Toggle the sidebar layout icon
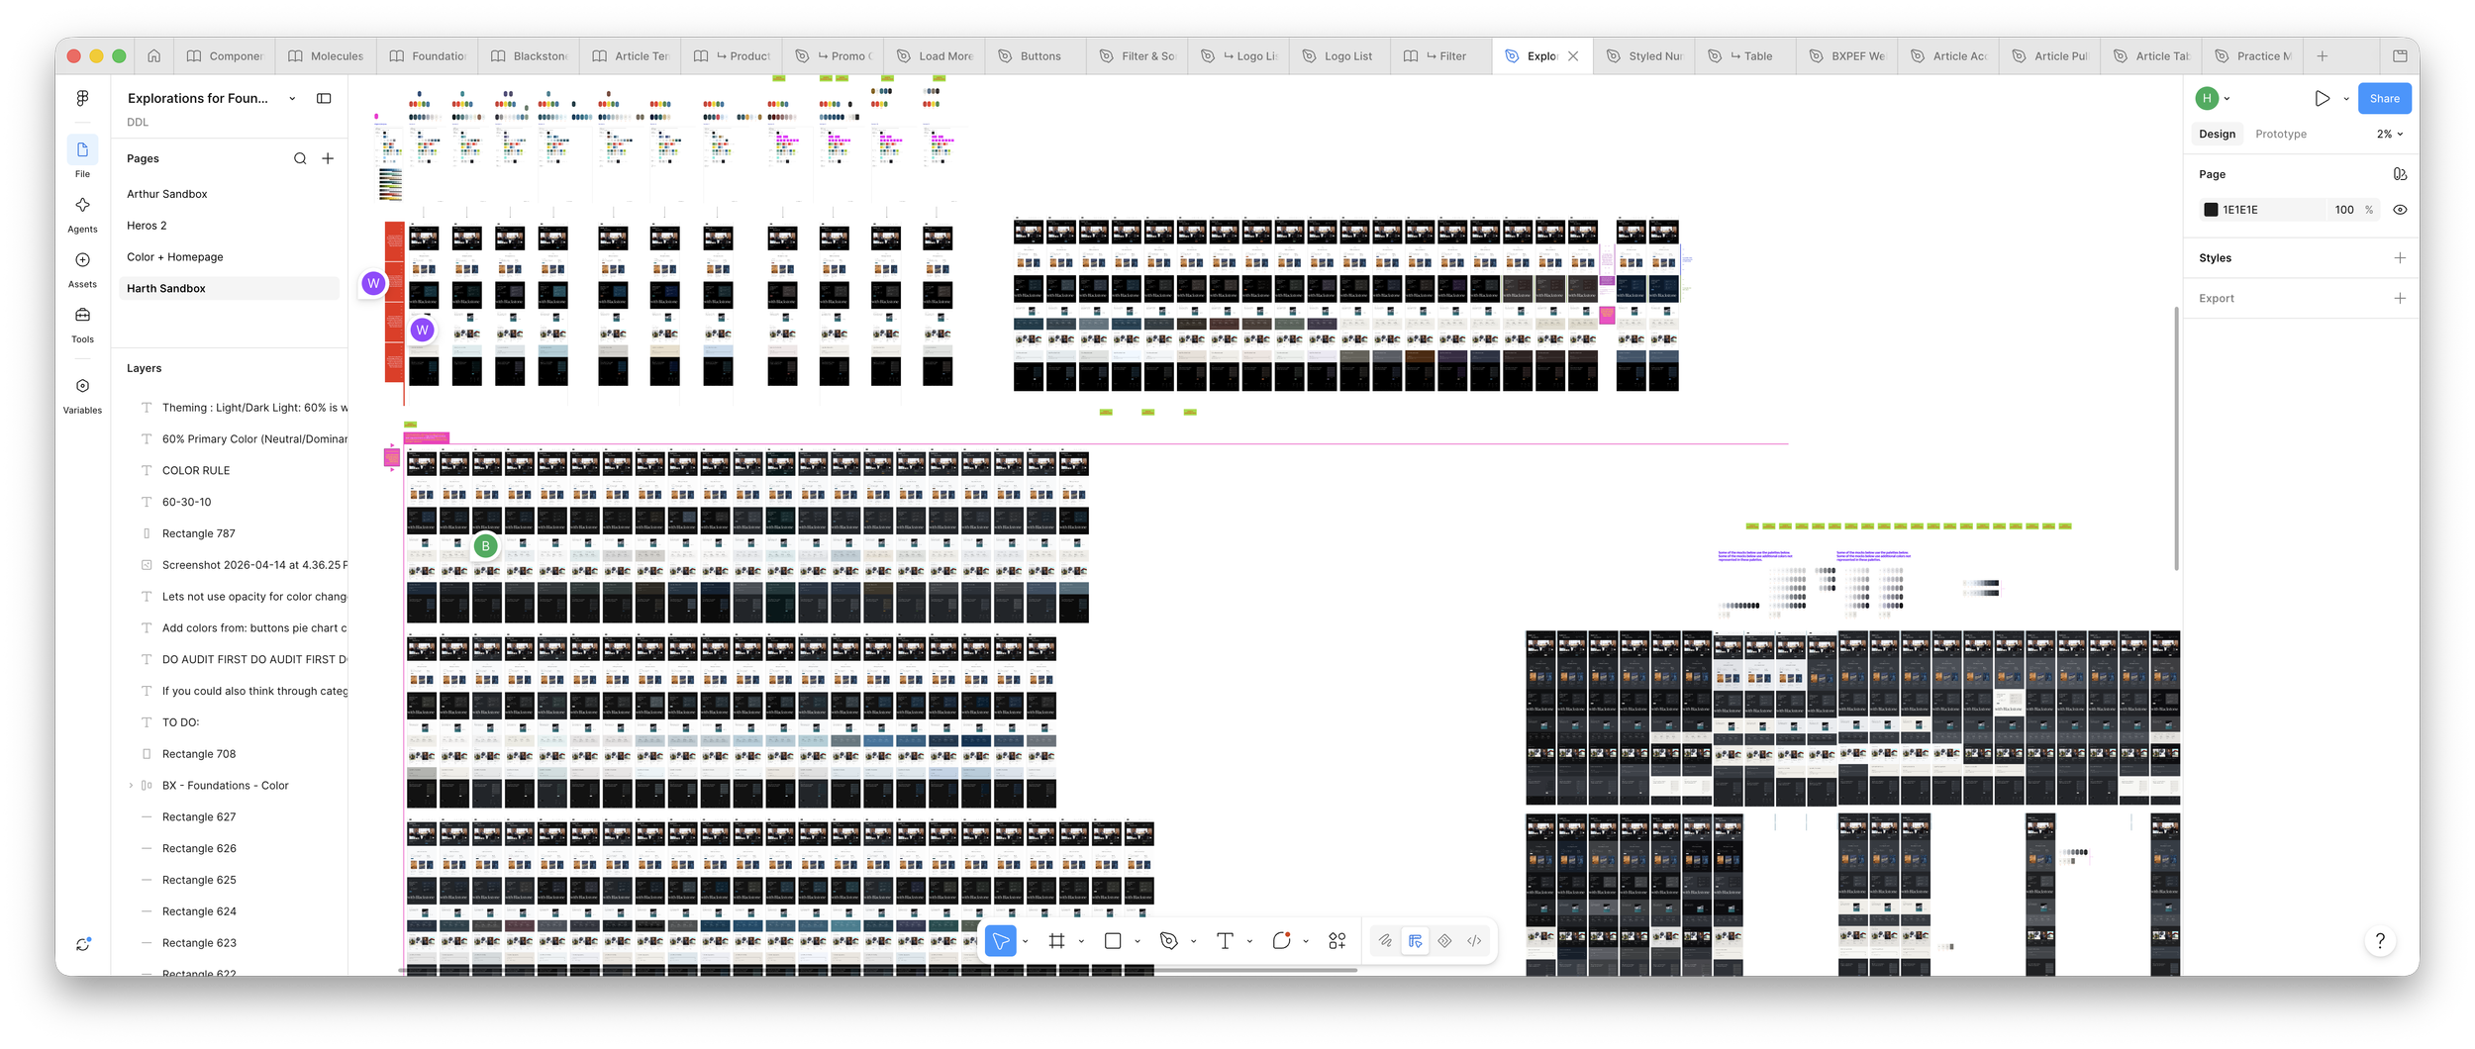The width and height of the screenshot is (2475, 1049). click(324, 98)
